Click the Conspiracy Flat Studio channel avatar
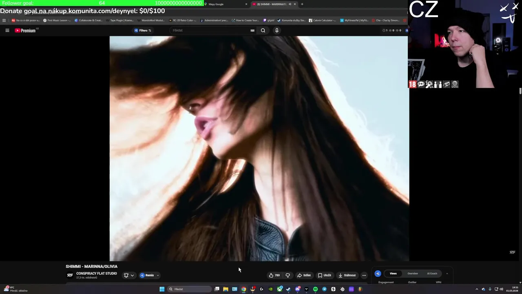This screenshot has width=522, height=294. click(x=70, y=275)
